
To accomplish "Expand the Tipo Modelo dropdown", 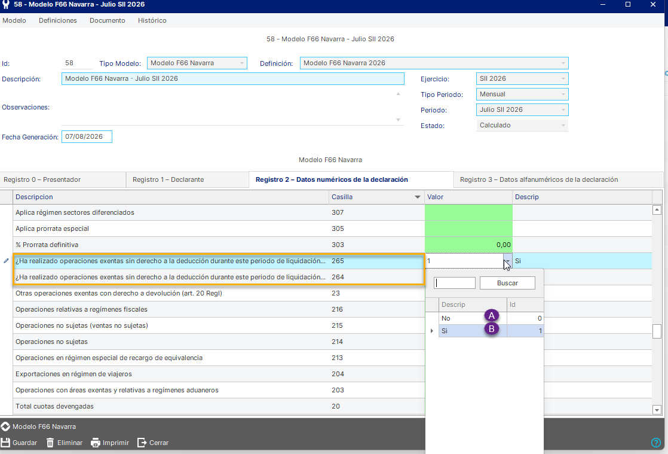I will tap(241, 63).
